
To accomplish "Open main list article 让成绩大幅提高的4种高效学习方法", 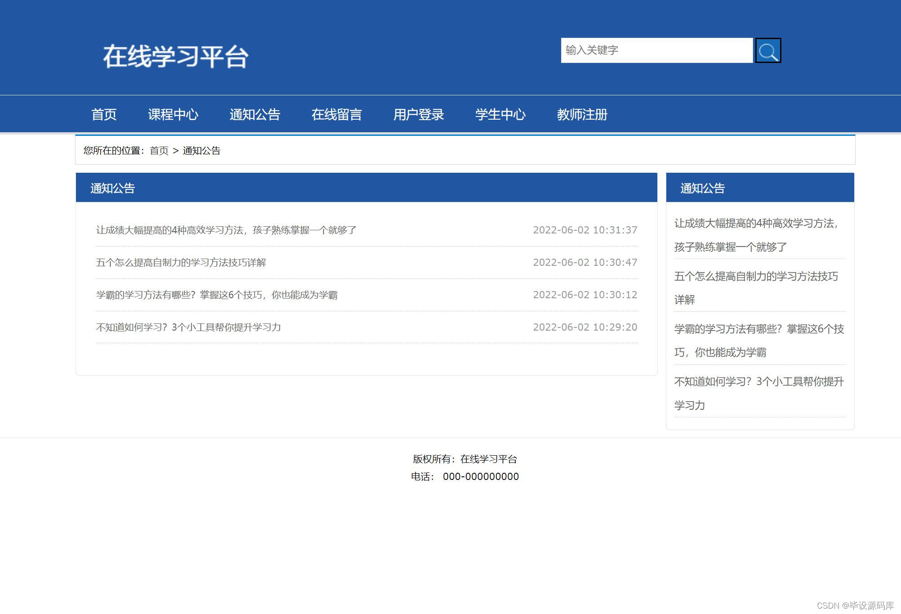I will [x=226, y=230].
